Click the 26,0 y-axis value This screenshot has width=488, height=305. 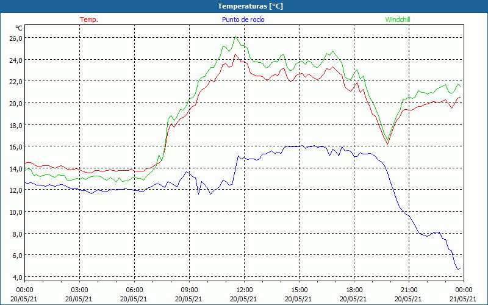pyautogui.click(x=16, y=38)
